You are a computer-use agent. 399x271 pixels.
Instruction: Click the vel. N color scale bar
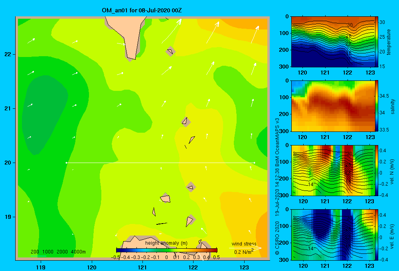pos(377,170)
